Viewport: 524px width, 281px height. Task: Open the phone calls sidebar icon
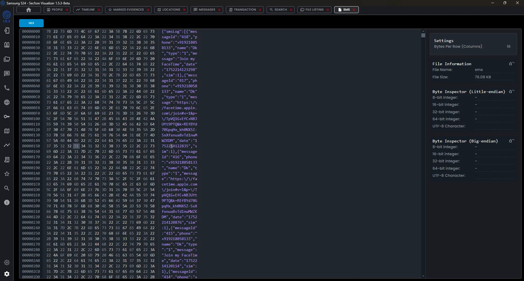7,88
